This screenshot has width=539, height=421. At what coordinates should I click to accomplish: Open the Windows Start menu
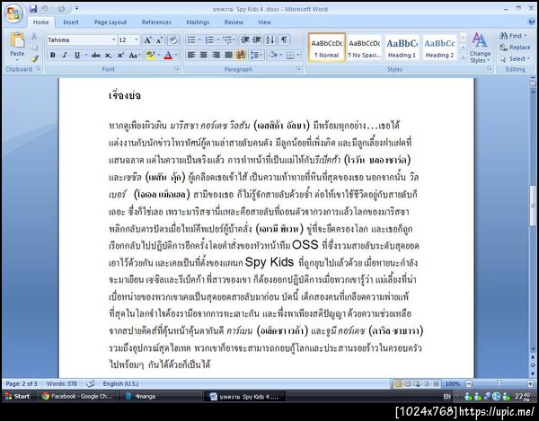[x=17, y=396]
